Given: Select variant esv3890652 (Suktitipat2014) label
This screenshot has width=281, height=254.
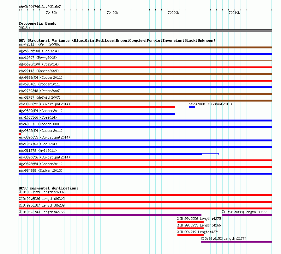Looking at the screenshot, I should click(x=45, y=104).
